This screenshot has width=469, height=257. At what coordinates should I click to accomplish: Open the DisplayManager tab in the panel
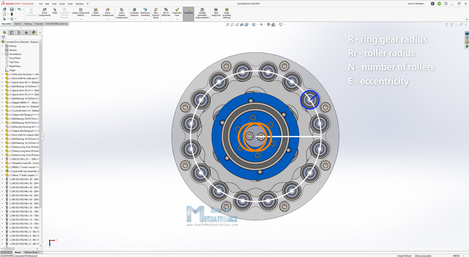pyautogui.click(x=33, y=33)
